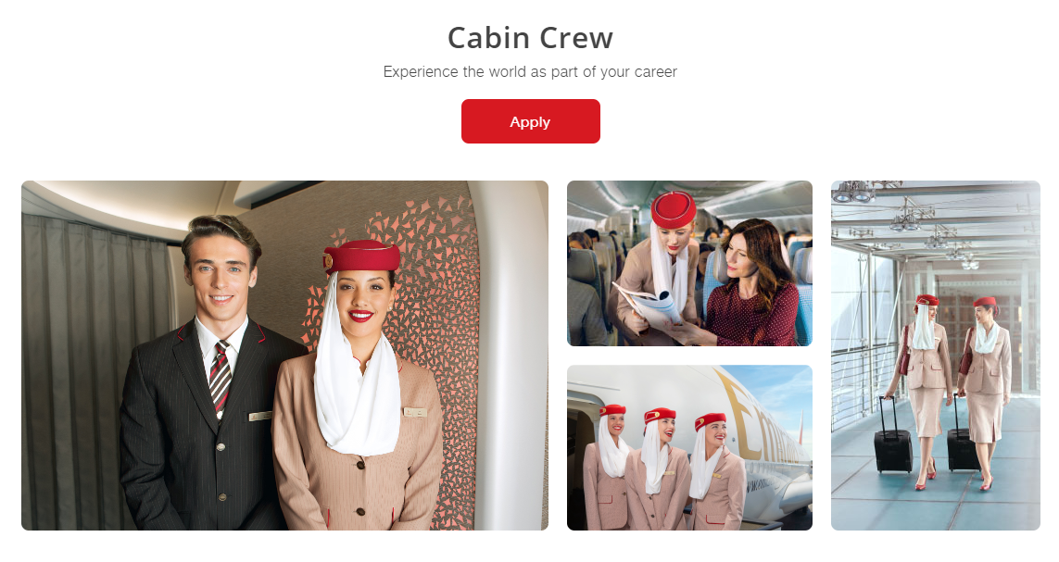
Task: Open the photo of crew assisting a passenger
Action: pos(689,263)
